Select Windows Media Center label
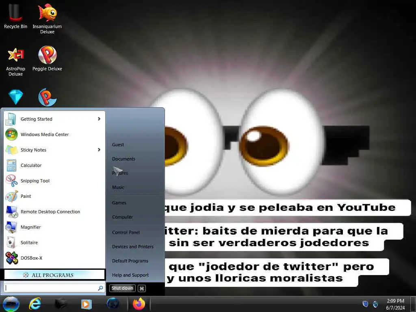The width and height of the screenshot is (416, 312). tap(45, 134)
